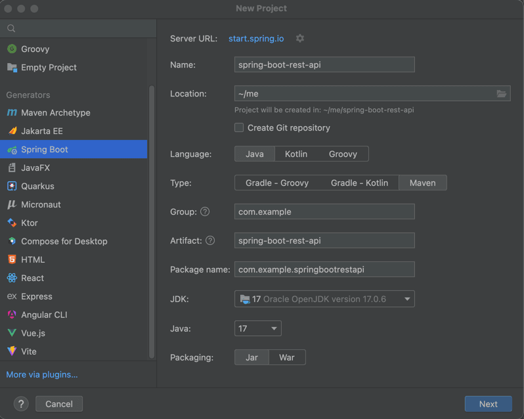
Task: Select Groovy in project list
Action: 74,49
